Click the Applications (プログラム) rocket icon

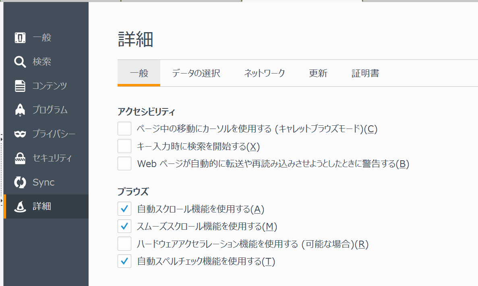coord(20,110)
